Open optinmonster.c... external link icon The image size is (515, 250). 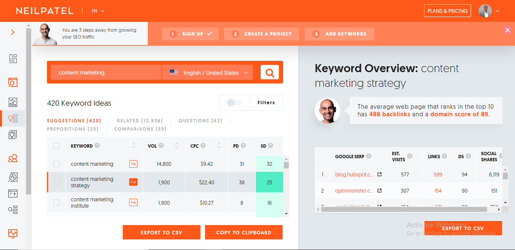pyautogui.click(x=380, y=191)
